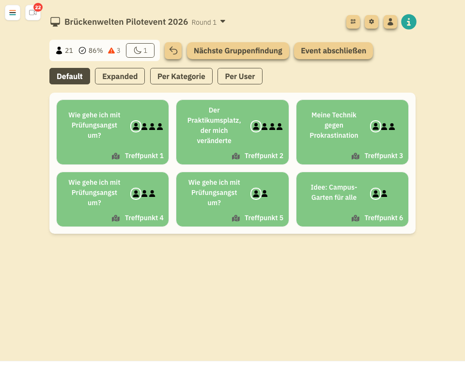Click the warning triangle with 3 alerts
465x388 pixels.
click(111, 50)
